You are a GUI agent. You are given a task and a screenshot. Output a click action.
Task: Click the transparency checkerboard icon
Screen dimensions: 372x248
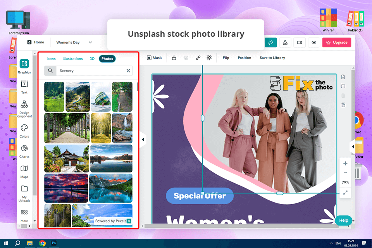209,58
